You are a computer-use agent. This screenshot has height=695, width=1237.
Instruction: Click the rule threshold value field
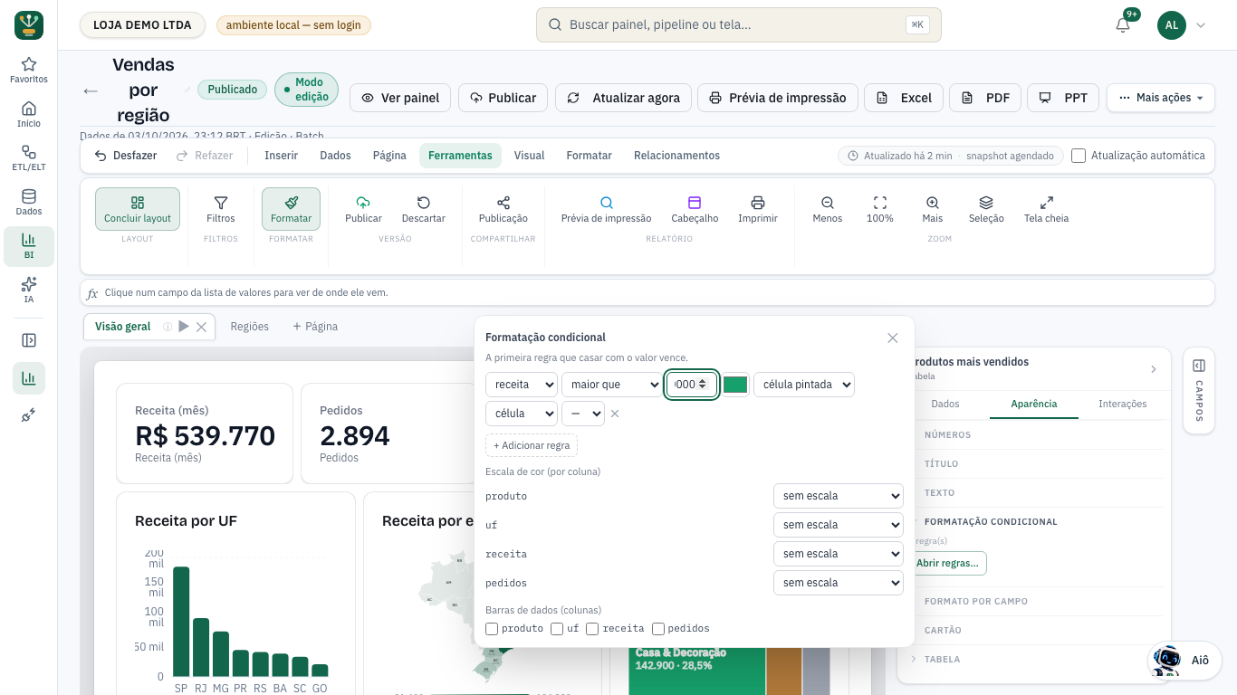[693, 385]
